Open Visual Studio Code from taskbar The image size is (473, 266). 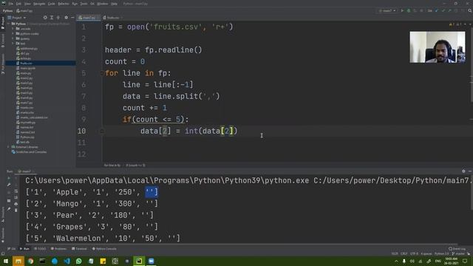[x=67, y=261]
